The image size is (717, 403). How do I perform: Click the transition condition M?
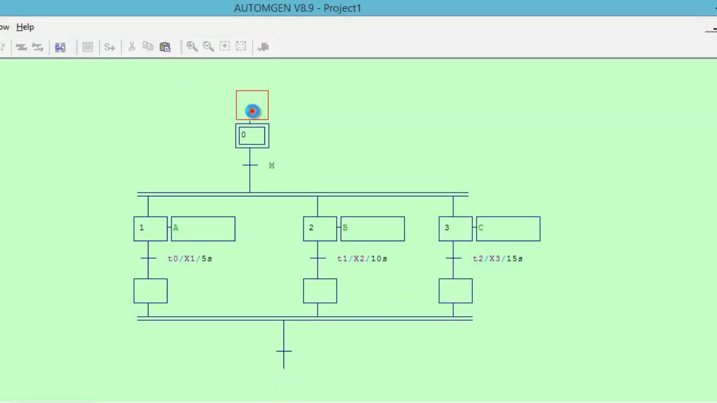pos(272,166)
